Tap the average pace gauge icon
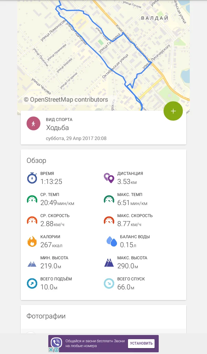207x354 pixels. pos(32,199)
